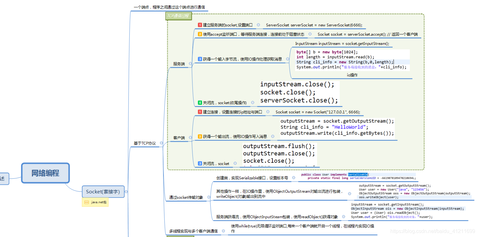Image resolution: width=478 pixels, height=237 pixels.
Task: Select the 其他操作一样 ObjectOutputStream description node
Action: click(280, 194)
